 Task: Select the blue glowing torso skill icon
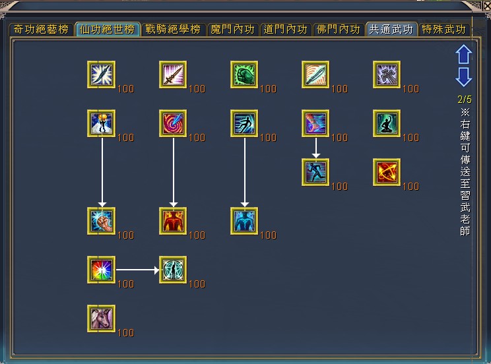tap(244, 221)
